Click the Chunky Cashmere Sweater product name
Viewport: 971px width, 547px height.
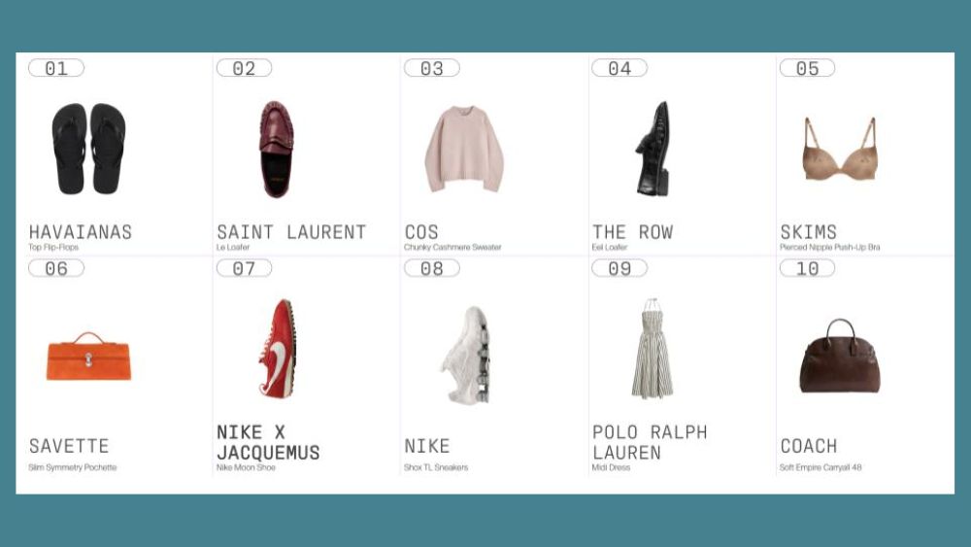pos(452,247)
